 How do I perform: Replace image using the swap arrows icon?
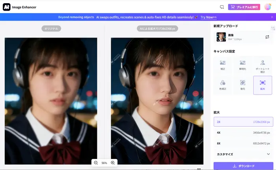tap(267, 37)
